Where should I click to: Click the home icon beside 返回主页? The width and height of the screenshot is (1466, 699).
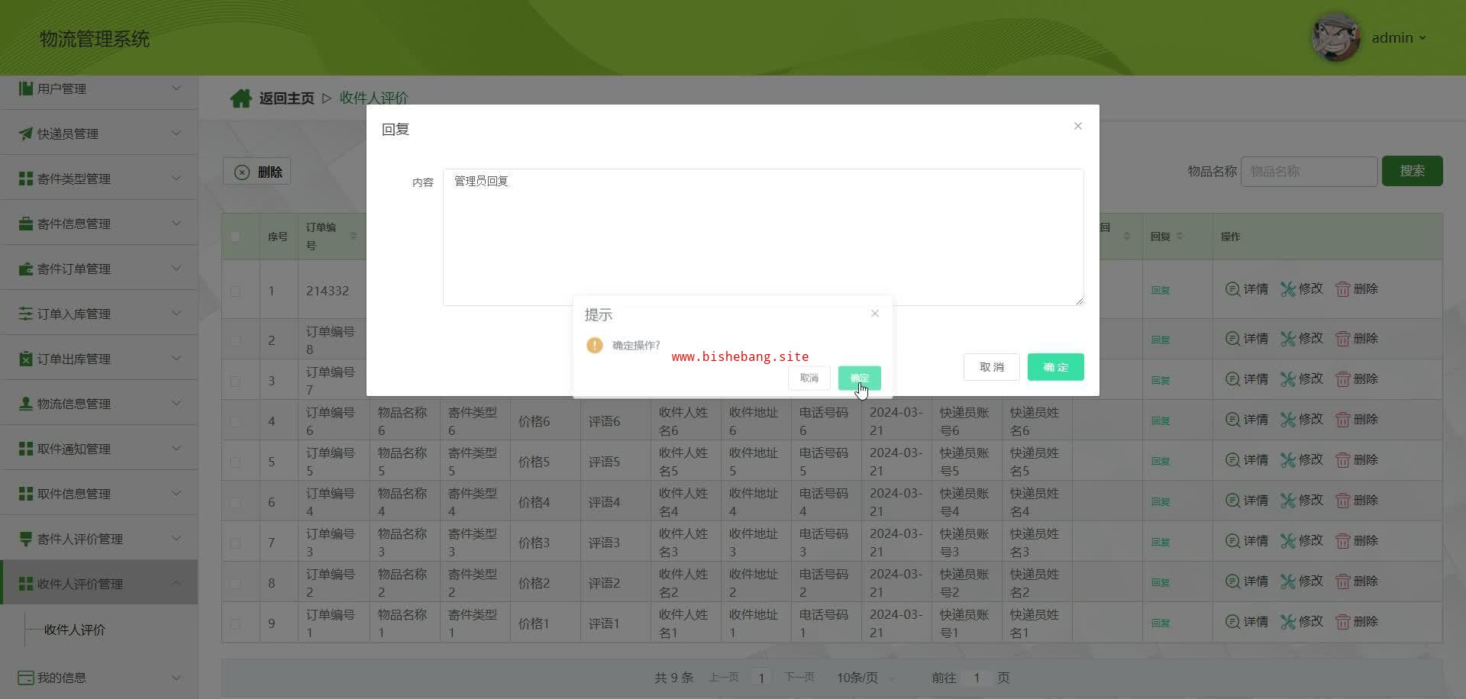point(241,98)
